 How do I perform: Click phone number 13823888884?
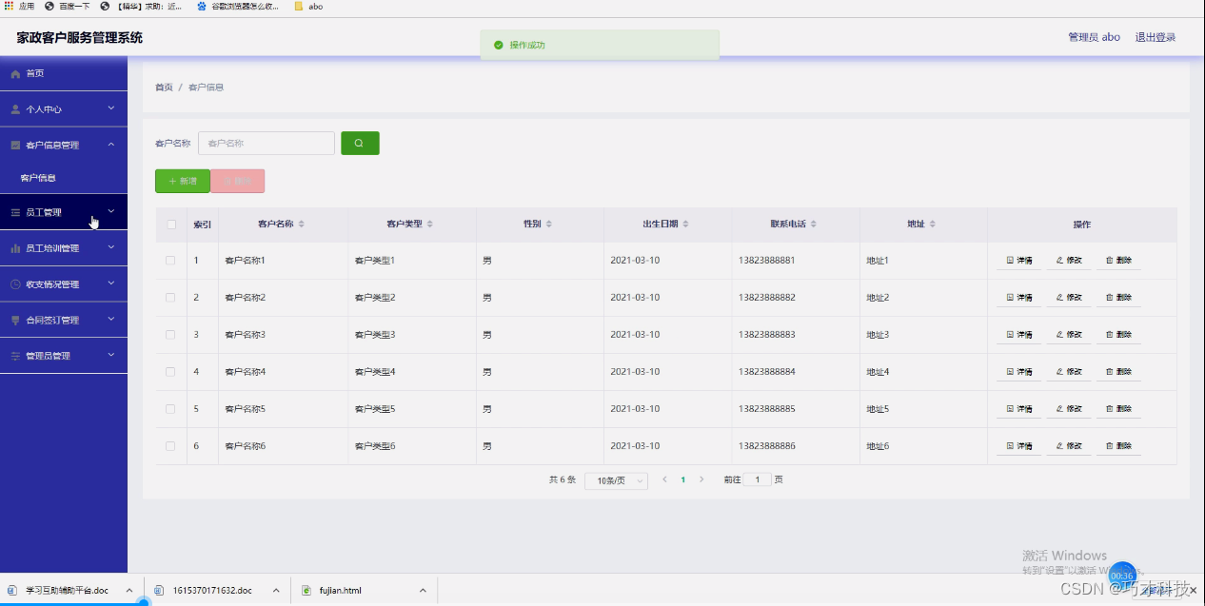[x=766, y=372]
